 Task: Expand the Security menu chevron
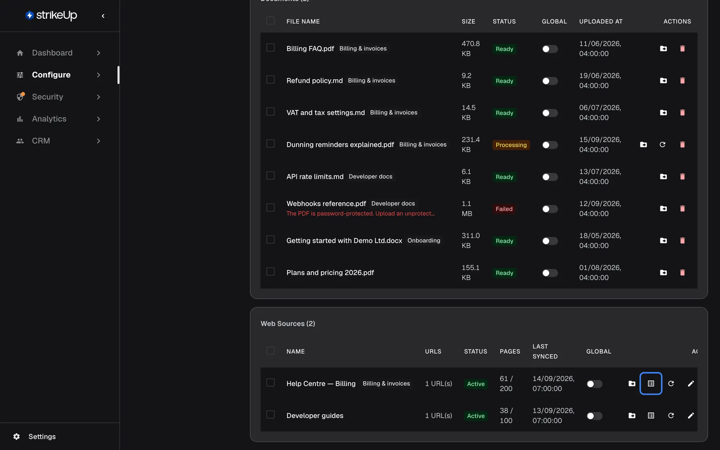point(98,97)
